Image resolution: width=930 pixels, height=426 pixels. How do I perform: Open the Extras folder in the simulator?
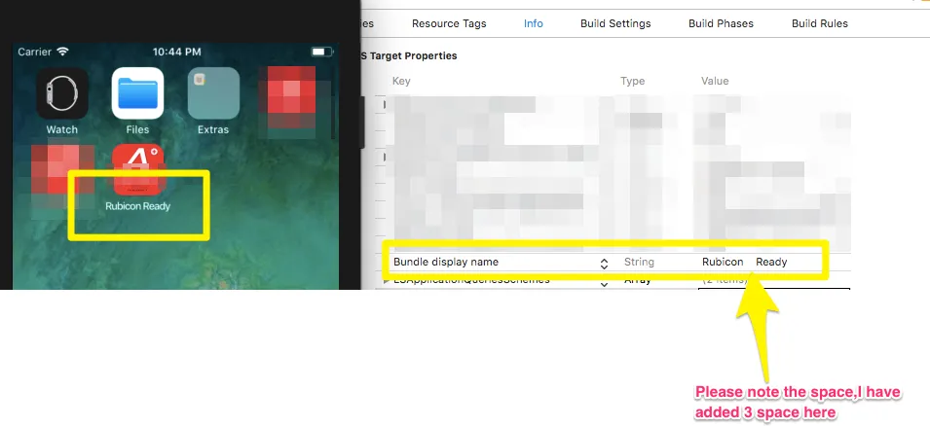tap(213, 93)
